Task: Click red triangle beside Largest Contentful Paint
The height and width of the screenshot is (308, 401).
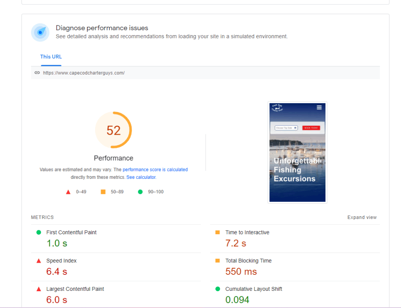Action: 39,289
